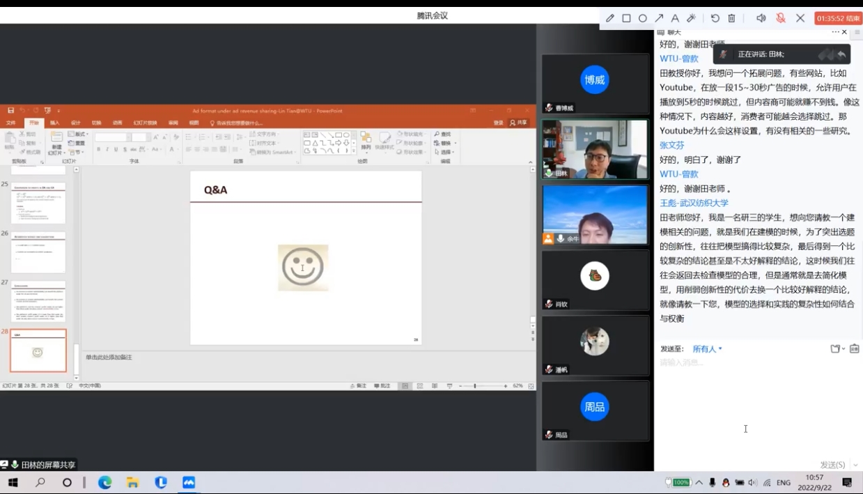This screenshot has height=494, width=863.
Task: Open send options arrow beside 发送(S)
Action: [x=855, y=465]
